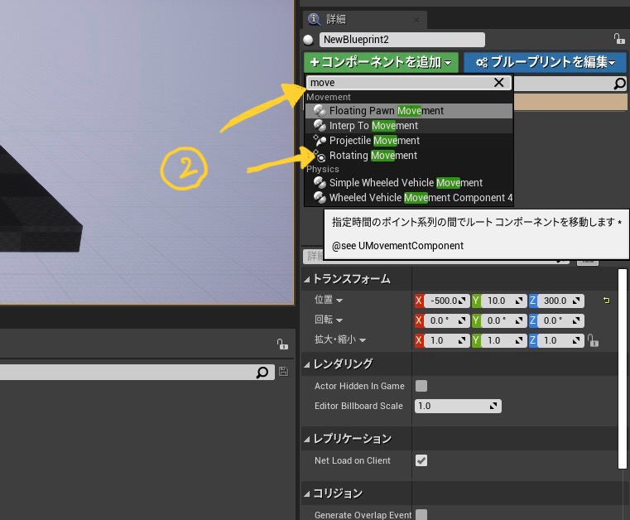The height and width of the screenshot is (520, 630).
Task: Select Rotating Movement from component list
Action: click(x=373, y=156)
